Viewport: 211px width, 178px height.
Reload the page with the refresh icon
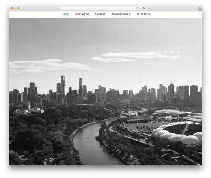click(137, 8)
